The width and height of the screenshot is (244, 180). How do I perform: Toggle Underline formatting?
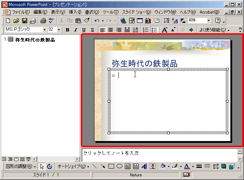84,30
